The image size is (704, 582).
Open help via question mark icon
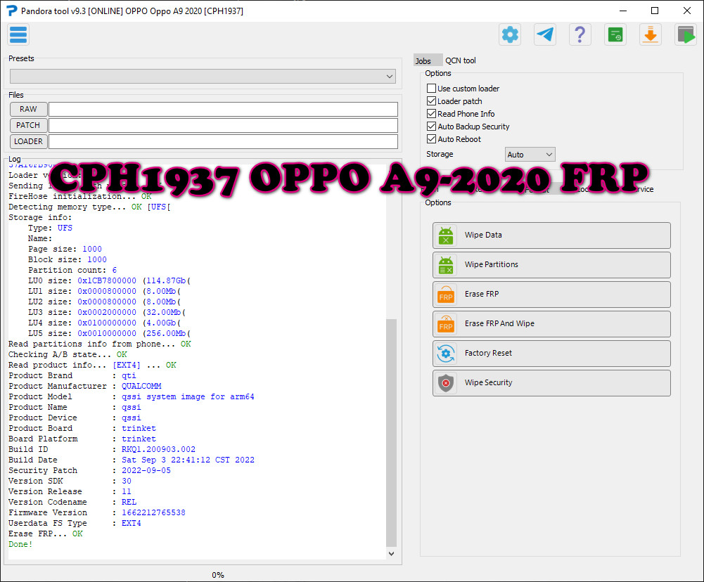point(580,34)
